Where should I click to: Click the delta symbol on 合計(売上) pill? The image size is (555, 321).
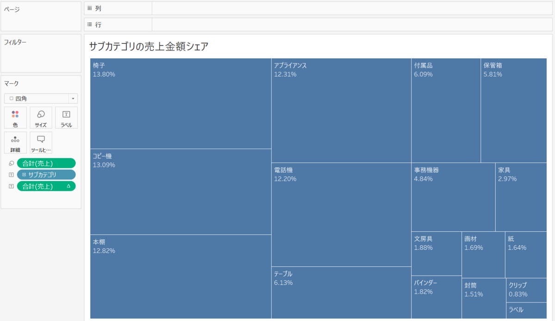point(68,186)
